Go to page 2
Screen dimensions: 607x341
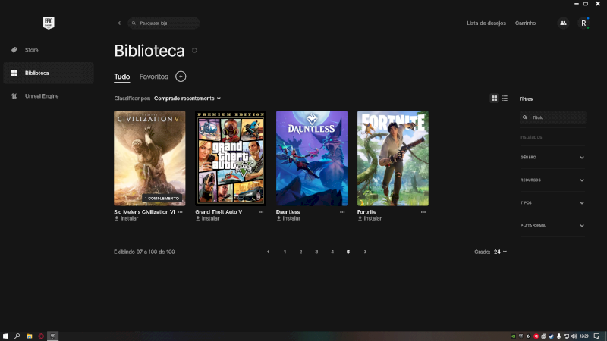pos(300,252)
